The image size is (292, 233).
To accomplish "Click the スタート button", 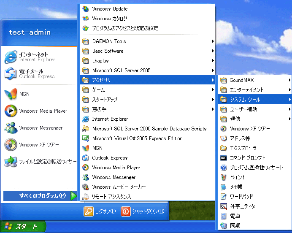I will pyautogui.click(x=23, y=227).
